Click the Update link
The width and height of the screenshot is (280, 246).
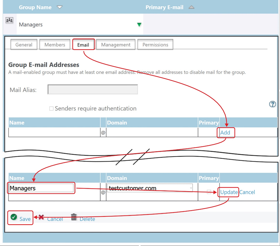(x=229, y=192)
